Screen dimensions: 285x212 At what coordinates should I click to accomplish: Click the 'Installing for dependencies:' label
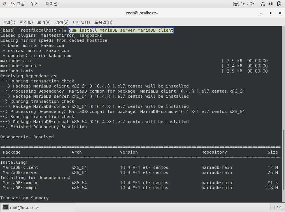[35, 178]
